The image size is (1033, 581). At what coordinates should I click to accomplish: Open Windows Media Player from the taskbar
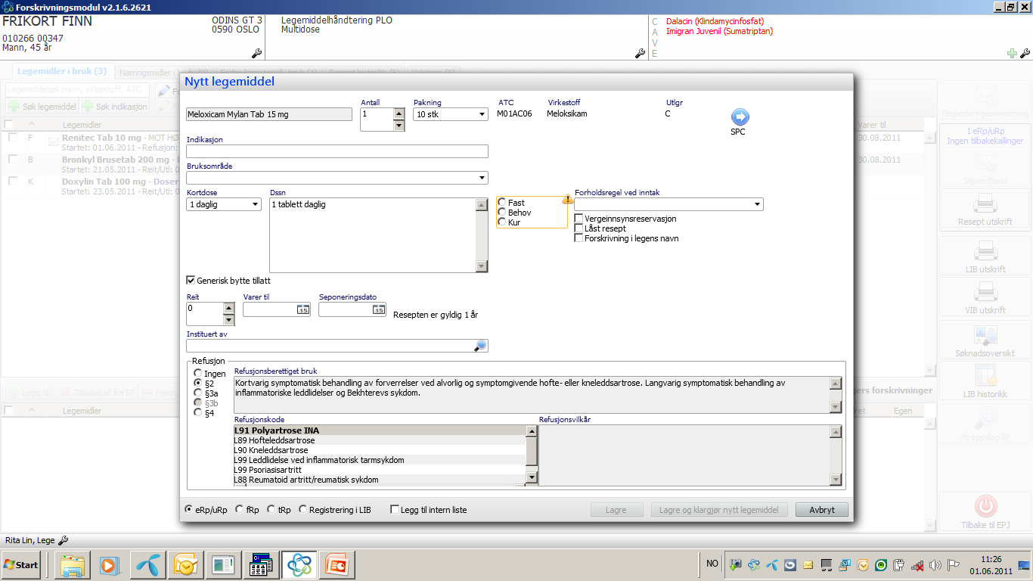pos(110,564)
